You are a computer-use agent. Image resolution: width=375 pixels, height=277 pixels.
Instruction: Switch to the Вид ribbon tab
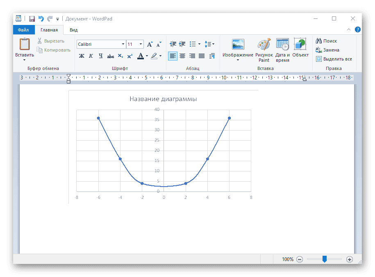(x=73, y=29)
